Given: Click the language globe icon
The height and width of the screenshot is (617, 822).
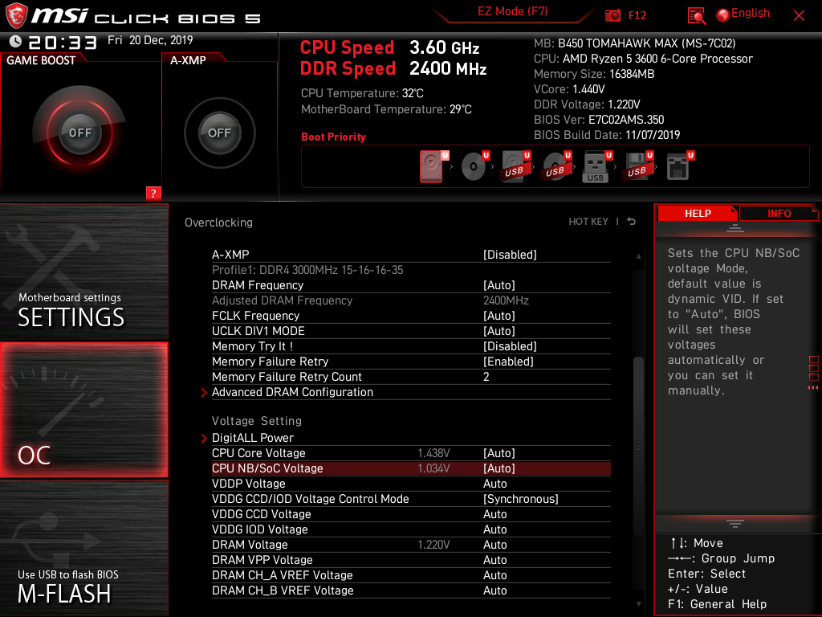Looking at the screenshot, I should tap(723, 15).
